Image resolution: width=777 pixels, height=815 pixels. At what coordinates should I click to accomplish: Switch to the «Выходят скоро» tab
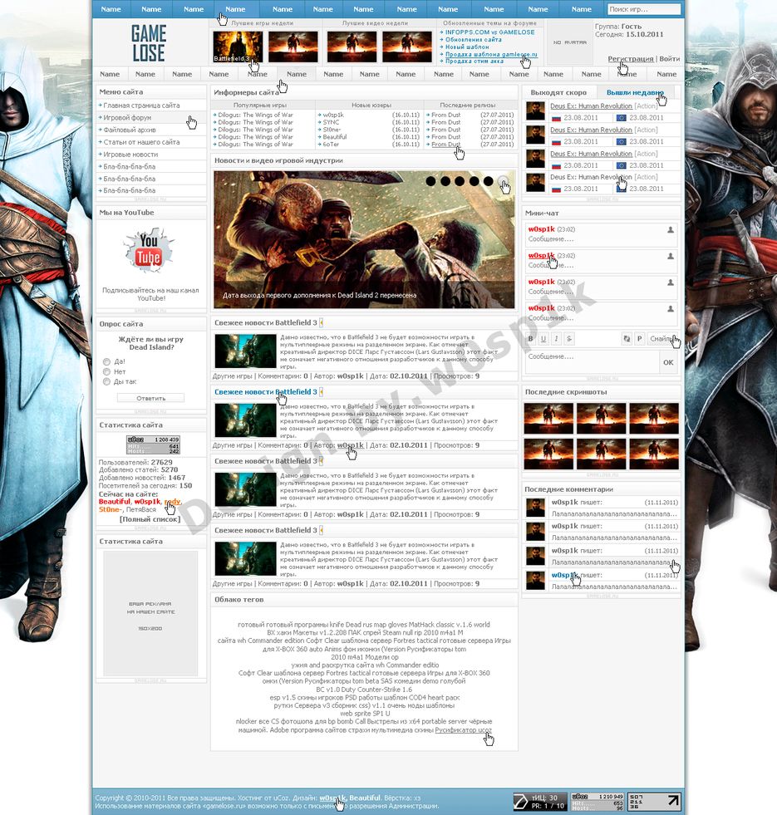coord(558,92)
